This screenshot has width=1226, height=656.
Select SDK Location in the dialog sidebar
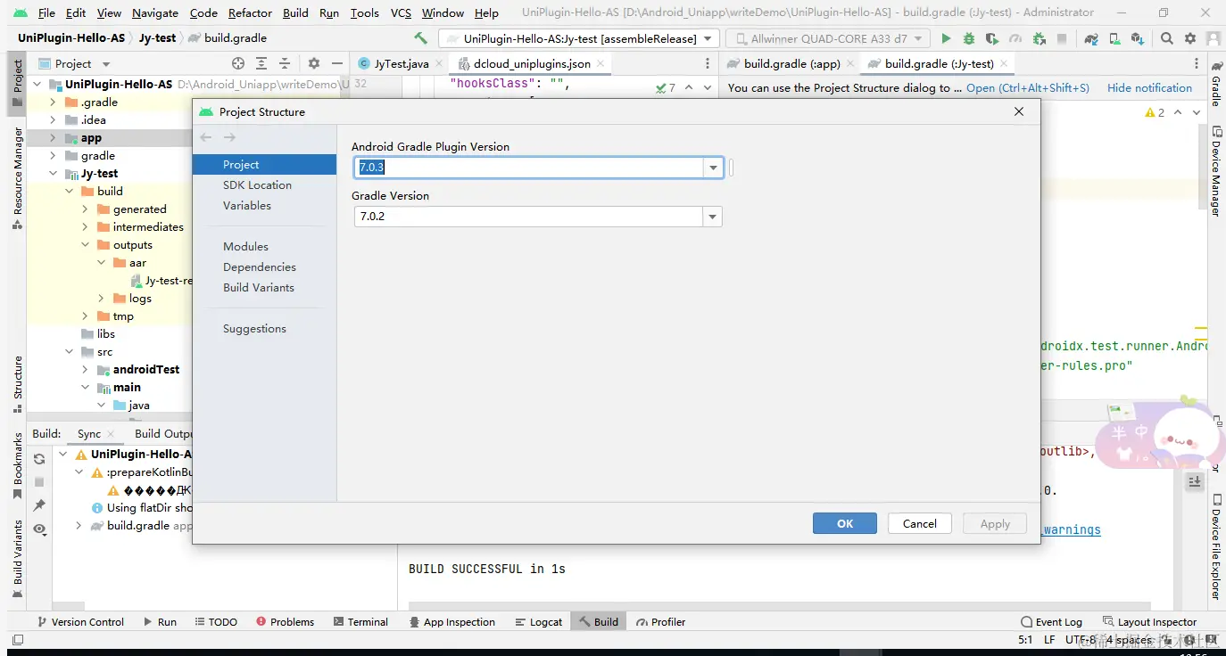tap(257, 185)
